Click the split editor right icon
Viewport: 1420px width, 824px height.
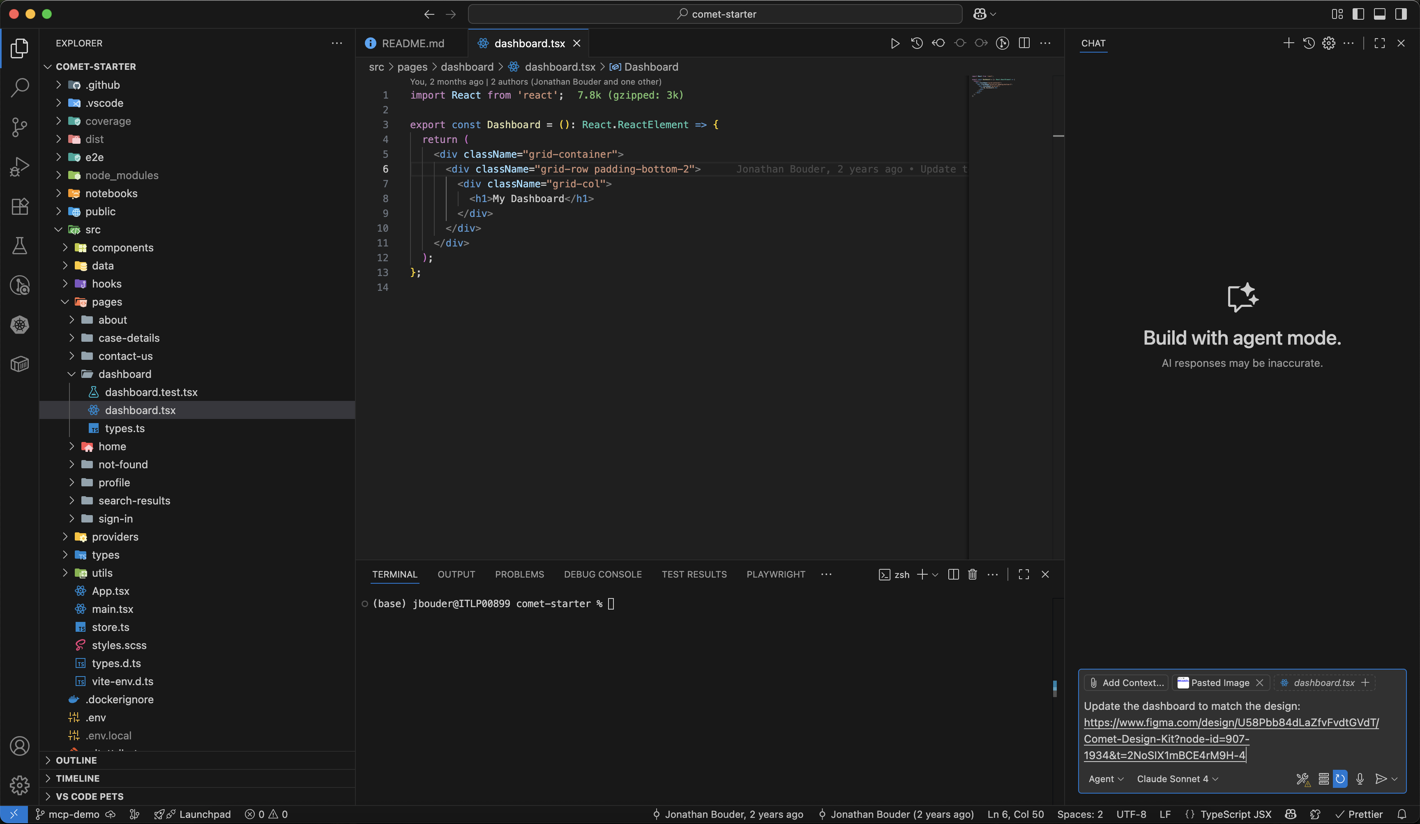pyautogui.click(x=1024, y=44)
